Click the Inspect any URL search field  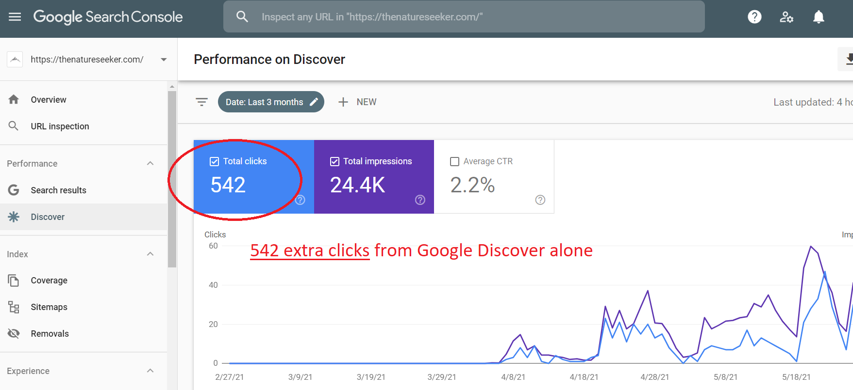coord(464,16)
